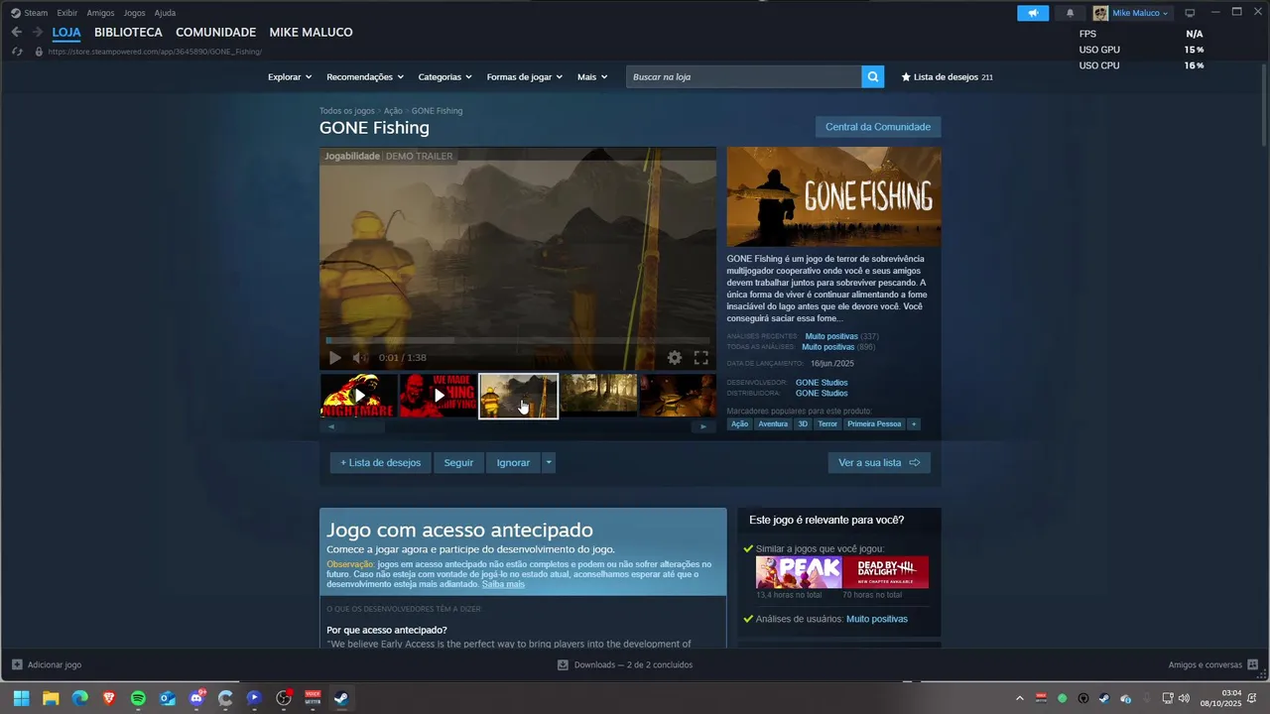Go back with the back arrow

[16, 32]
